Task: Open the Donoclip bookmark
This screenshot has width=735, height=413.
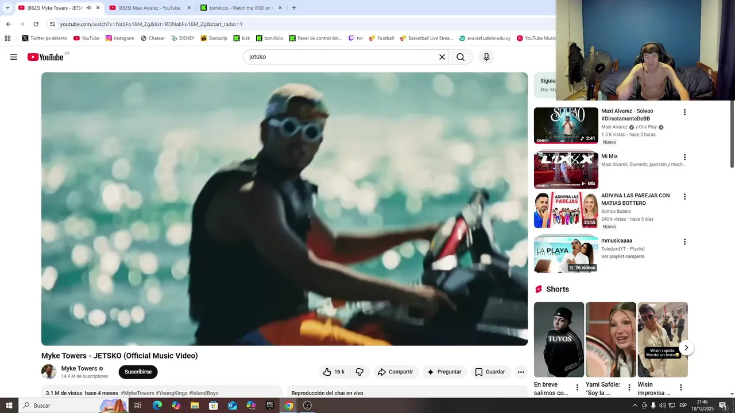Action: click(x=214, y=38)
